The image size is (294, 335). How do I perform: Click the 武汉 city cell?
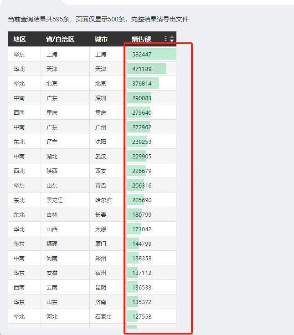pyautogui.click(x=101, y=156)
